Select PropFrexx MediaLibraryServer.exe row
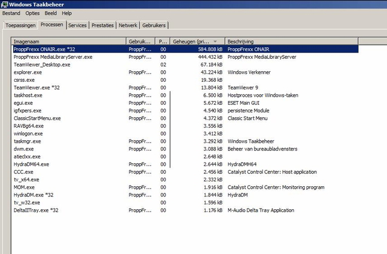Image resolution: width=387 pixels, height=254 pixels. (185, 57)
